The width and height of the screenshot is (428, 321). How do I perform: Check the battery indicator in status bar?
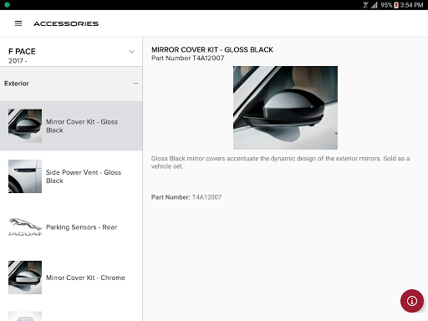coord(396,5)
